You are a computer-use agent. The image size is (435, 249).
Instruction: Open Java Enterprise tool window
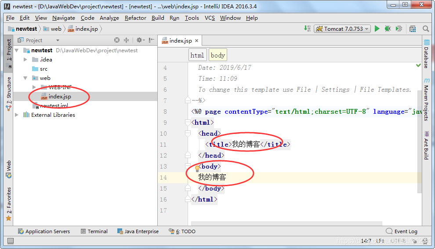click(138, 231)
